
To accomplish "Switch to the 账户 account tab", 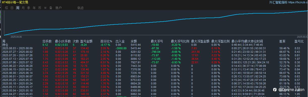I will pos(58,8).
